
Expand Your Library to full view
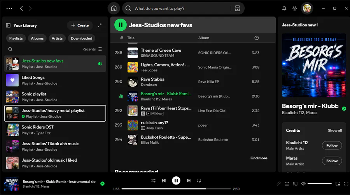pyautogui.click(x=100, y=25)
